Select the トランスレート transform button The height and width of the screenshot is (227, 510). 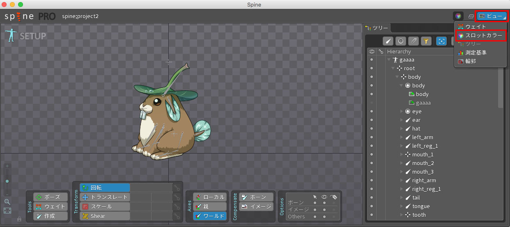pyautogui.click(x=105, y=197)
